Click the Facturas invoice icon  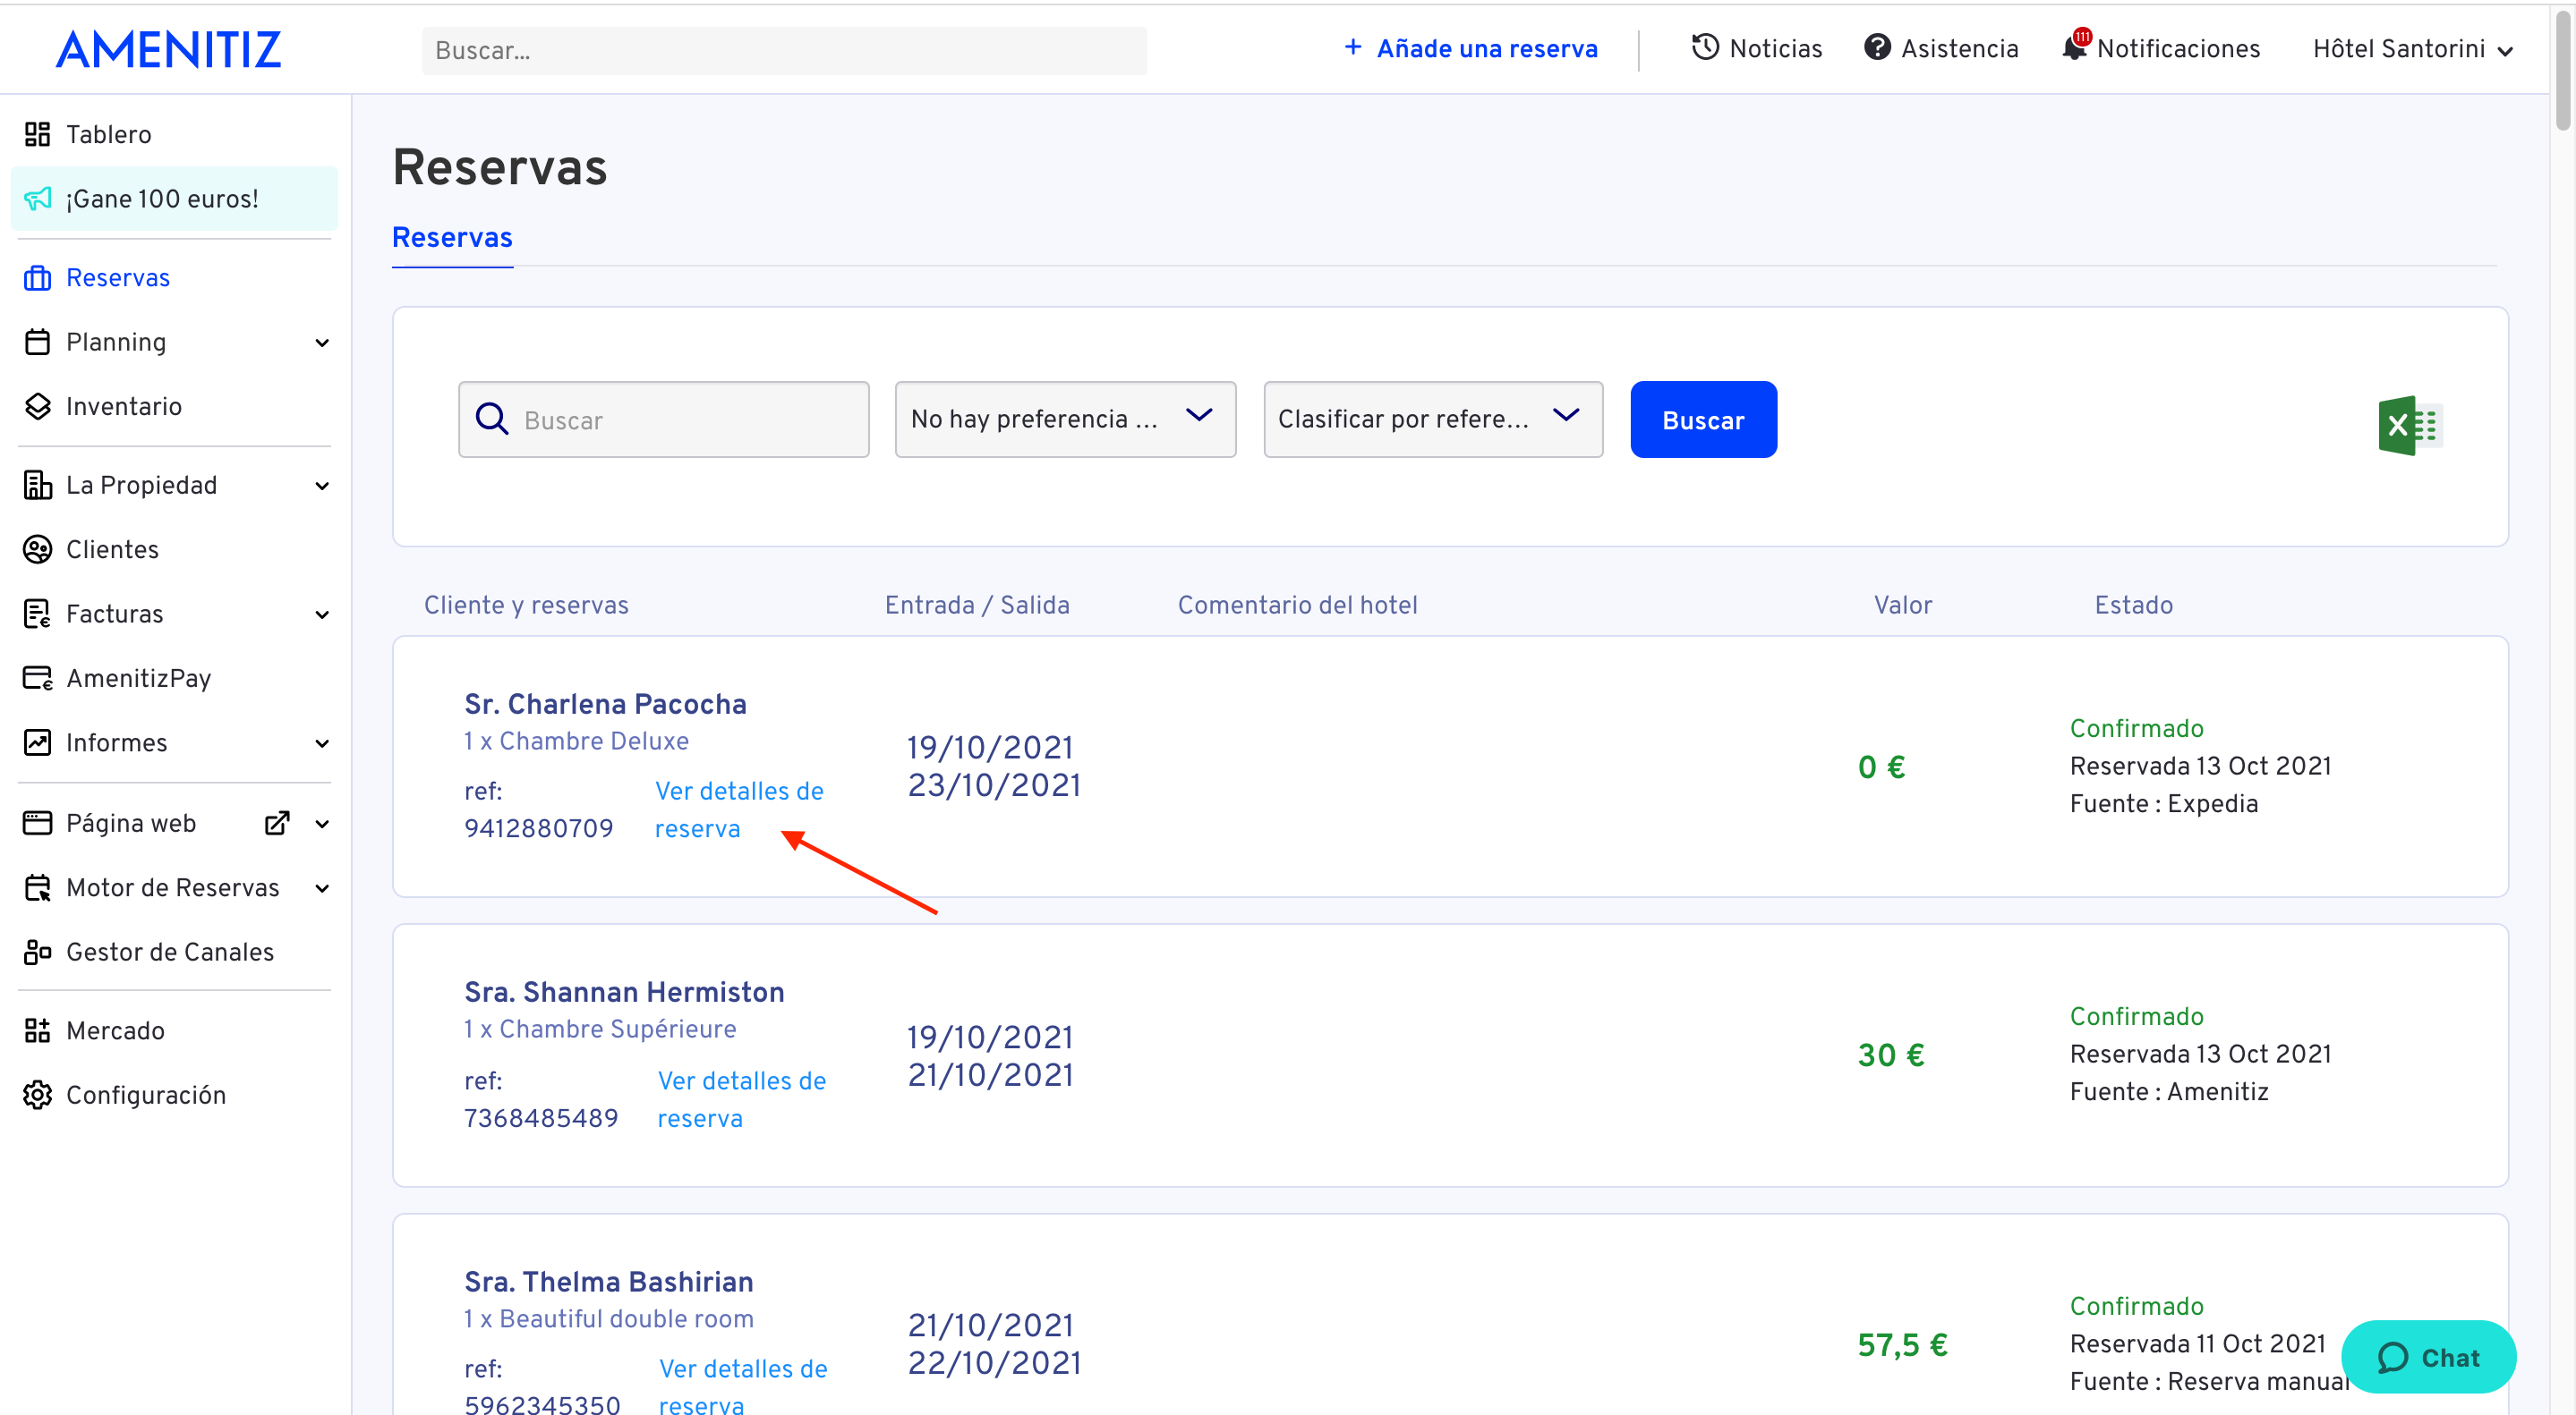pos(37,614)
